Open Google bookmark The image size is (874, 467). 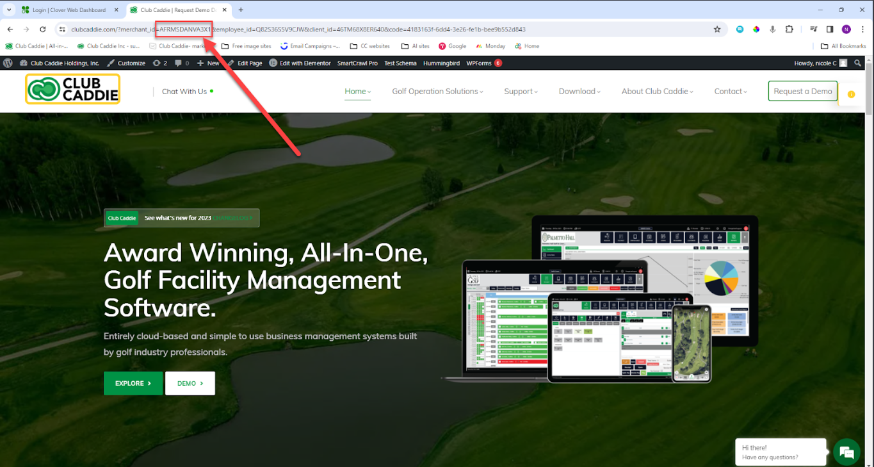pos(453,46)
